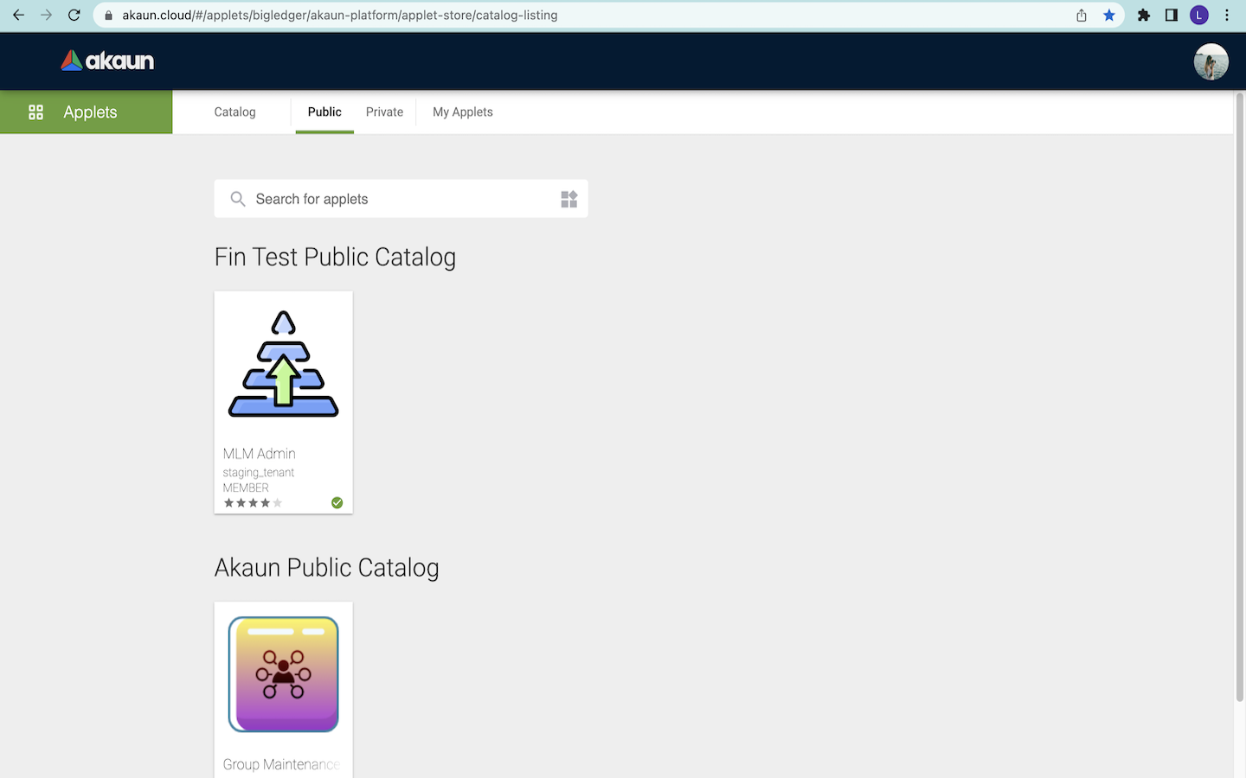Toggle the browser side panel
The width and height of the screenshot is (1246, 778).
(1172, 15)
